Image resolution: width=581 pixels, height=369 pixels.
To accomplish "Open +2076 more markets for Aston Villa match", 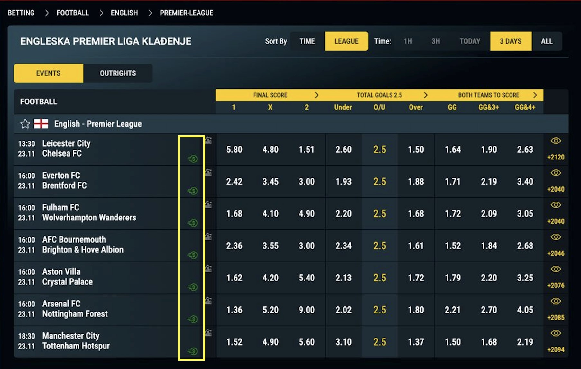I will tap(556, 286).
